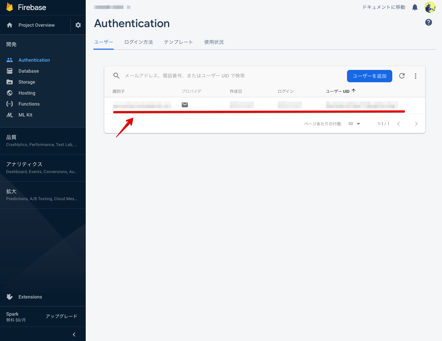Open Extensions in the sidebar
The height and width of the screenshot is (341, 442).
pyautogui.click(x=30, y=297)
